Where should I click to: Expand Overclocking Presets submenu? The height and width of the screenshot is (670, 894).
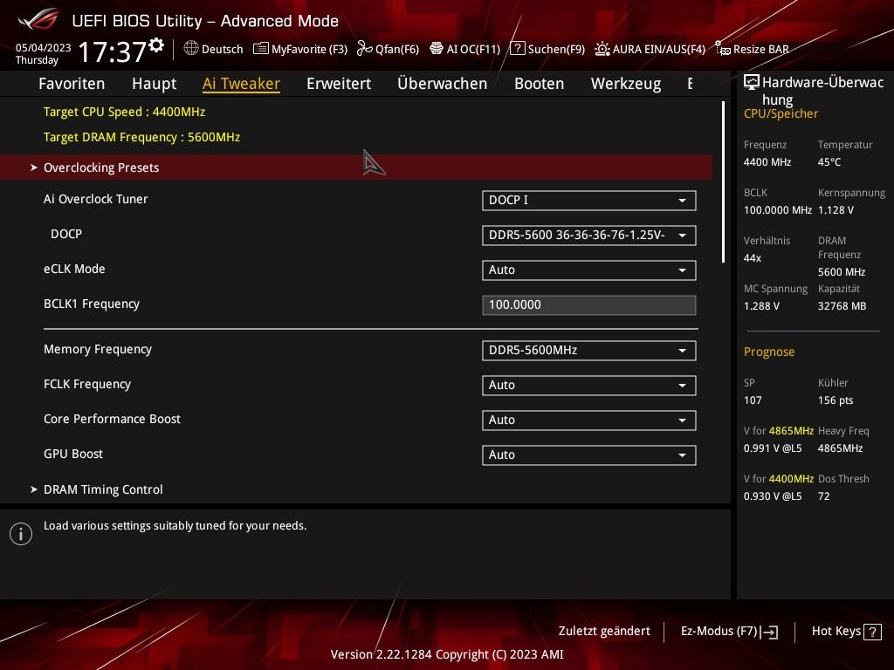click(356, 167)
